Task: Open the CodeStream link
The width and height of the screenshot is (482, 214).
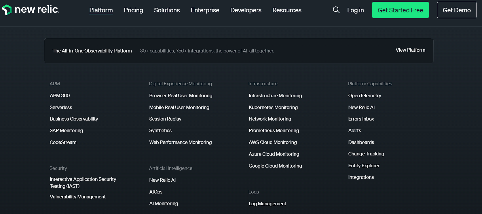Action: pos(63,142)
